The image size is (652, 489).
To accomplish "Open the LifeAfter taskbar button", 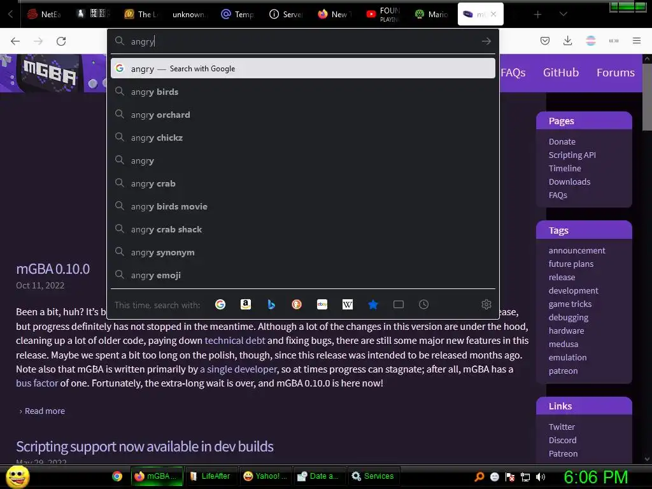I will (x=211, y=476).
